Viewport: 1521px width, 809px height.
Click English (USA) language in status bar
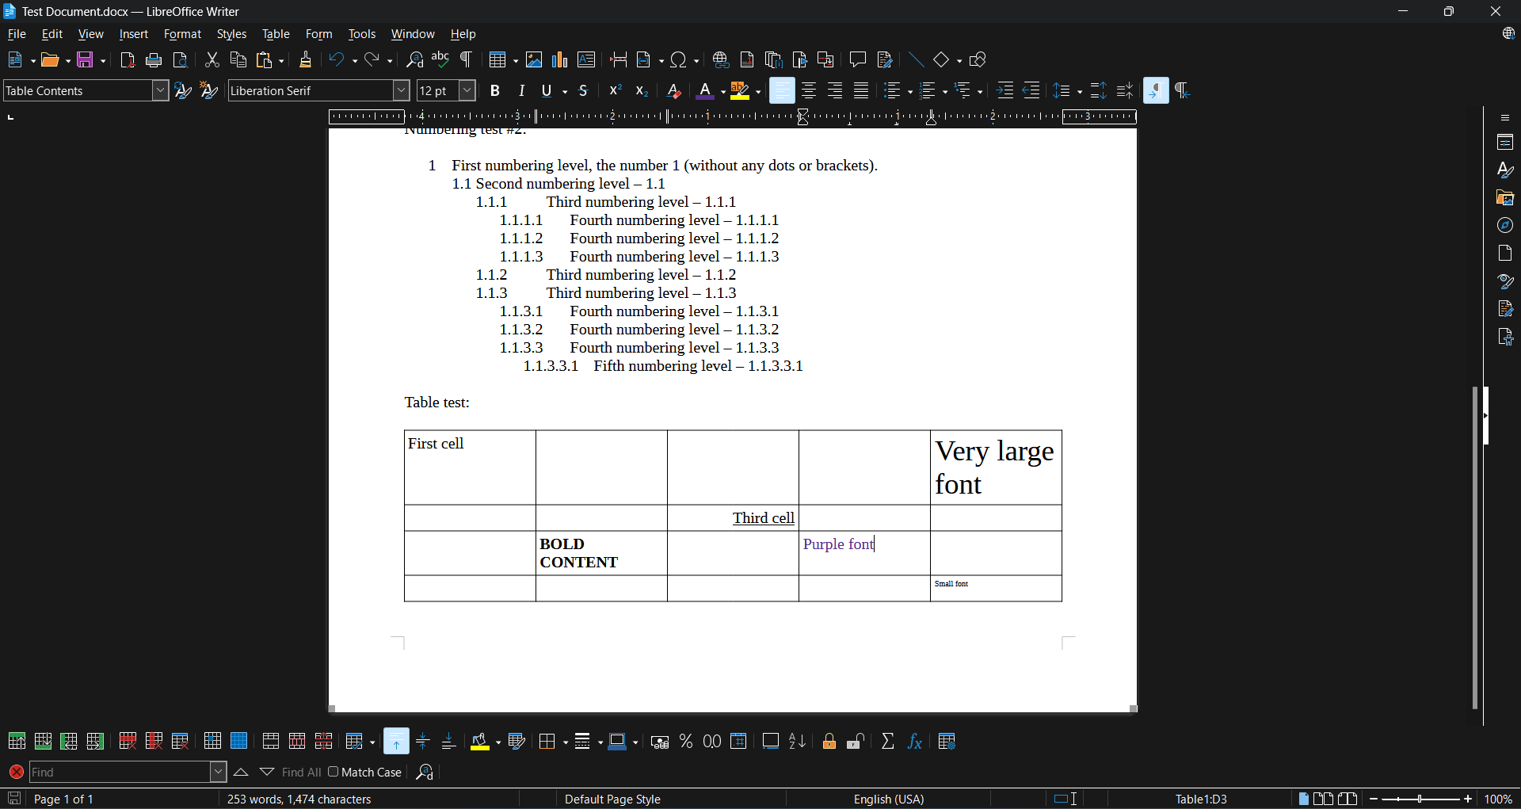[x=889, y=799]
